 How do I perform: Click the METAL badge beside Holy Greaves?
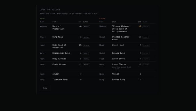point(86,59)
